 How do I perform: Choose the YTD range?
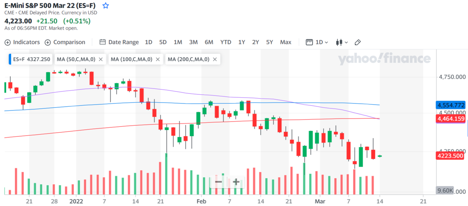[x=226, y=42]
